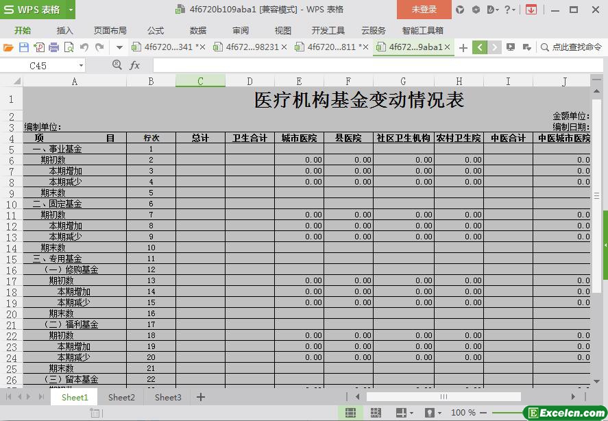Image resolution: width=608 pixels, height=421 pixels.
Task: Click the name box showing C45
Action: click(38, 66)
